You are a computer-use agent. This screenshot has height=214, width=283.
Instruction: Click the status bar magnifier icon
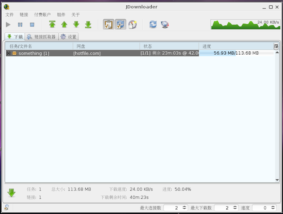tap(6, 207)
